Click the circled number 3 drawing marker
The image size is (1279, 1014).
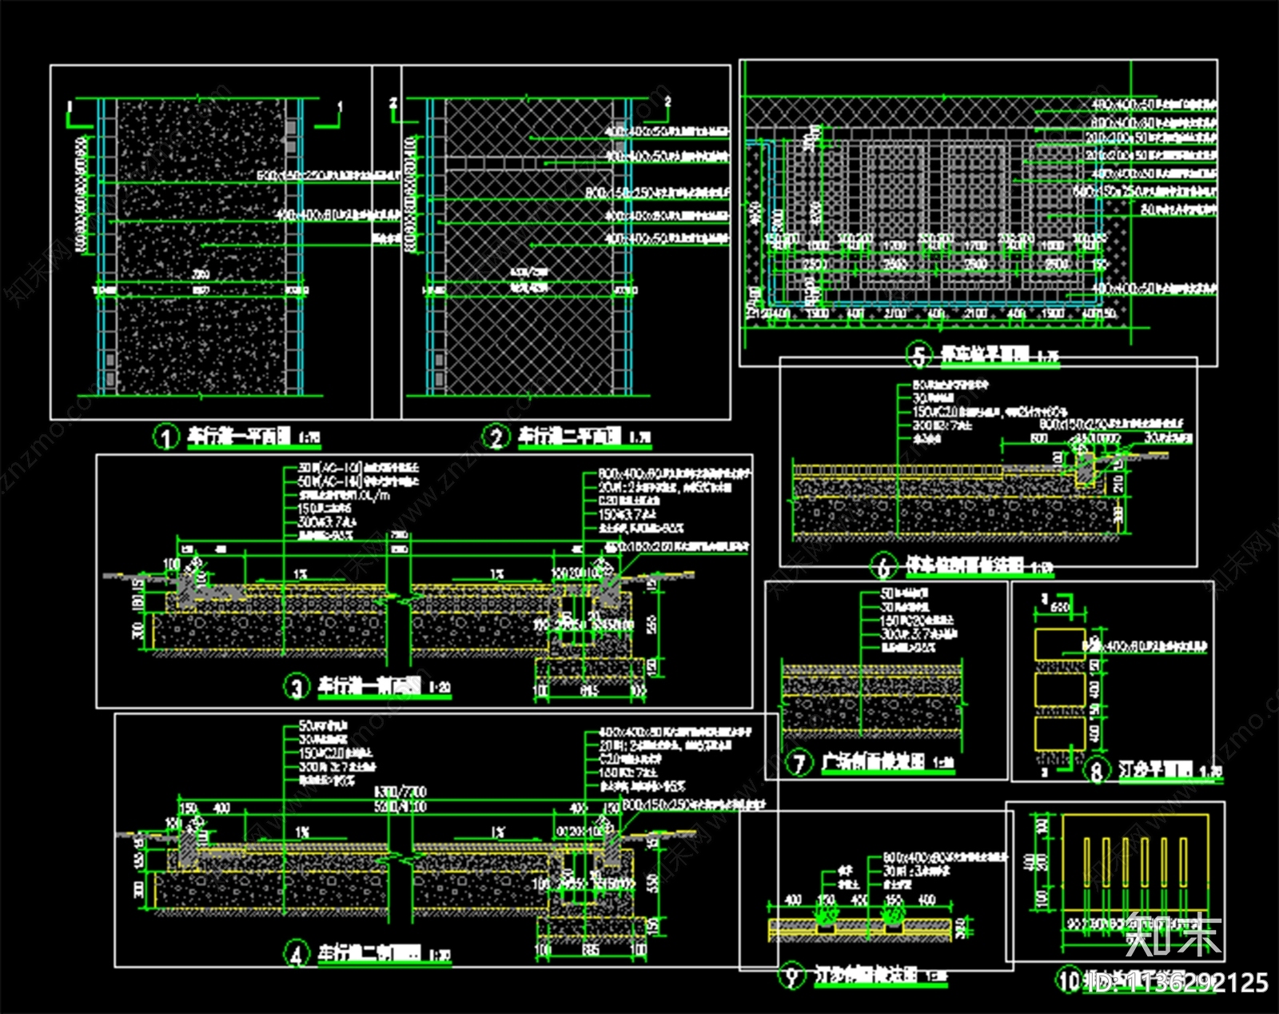(297, 686)
